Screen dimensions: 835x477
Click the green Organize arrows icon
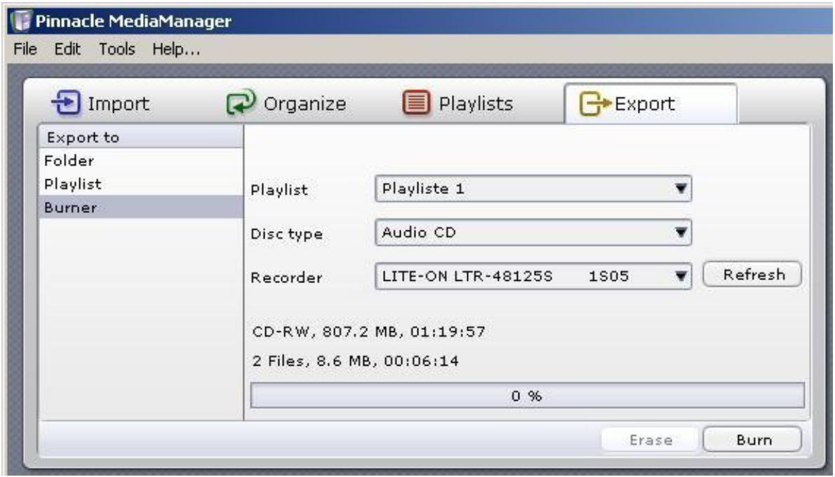pos(241,102)
